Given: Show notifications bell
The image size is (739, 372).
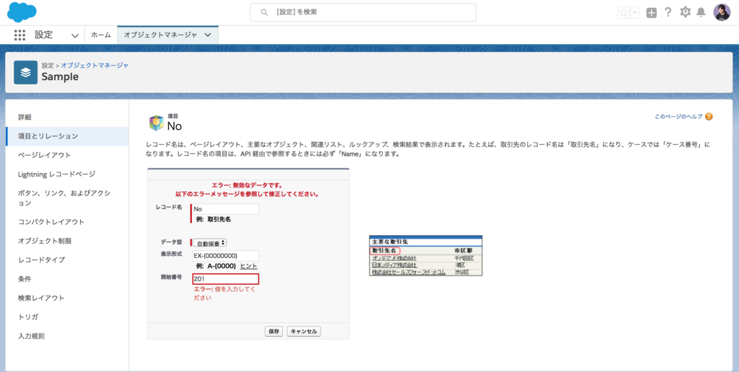Looking at the screenshot, I should coord(701,12).
